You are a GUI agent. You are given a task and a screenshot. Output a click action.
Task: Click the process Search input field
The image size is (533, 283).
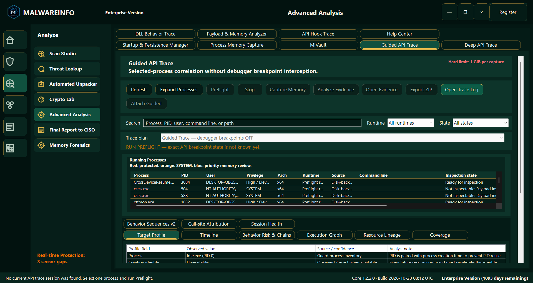(x=252, y=123)
